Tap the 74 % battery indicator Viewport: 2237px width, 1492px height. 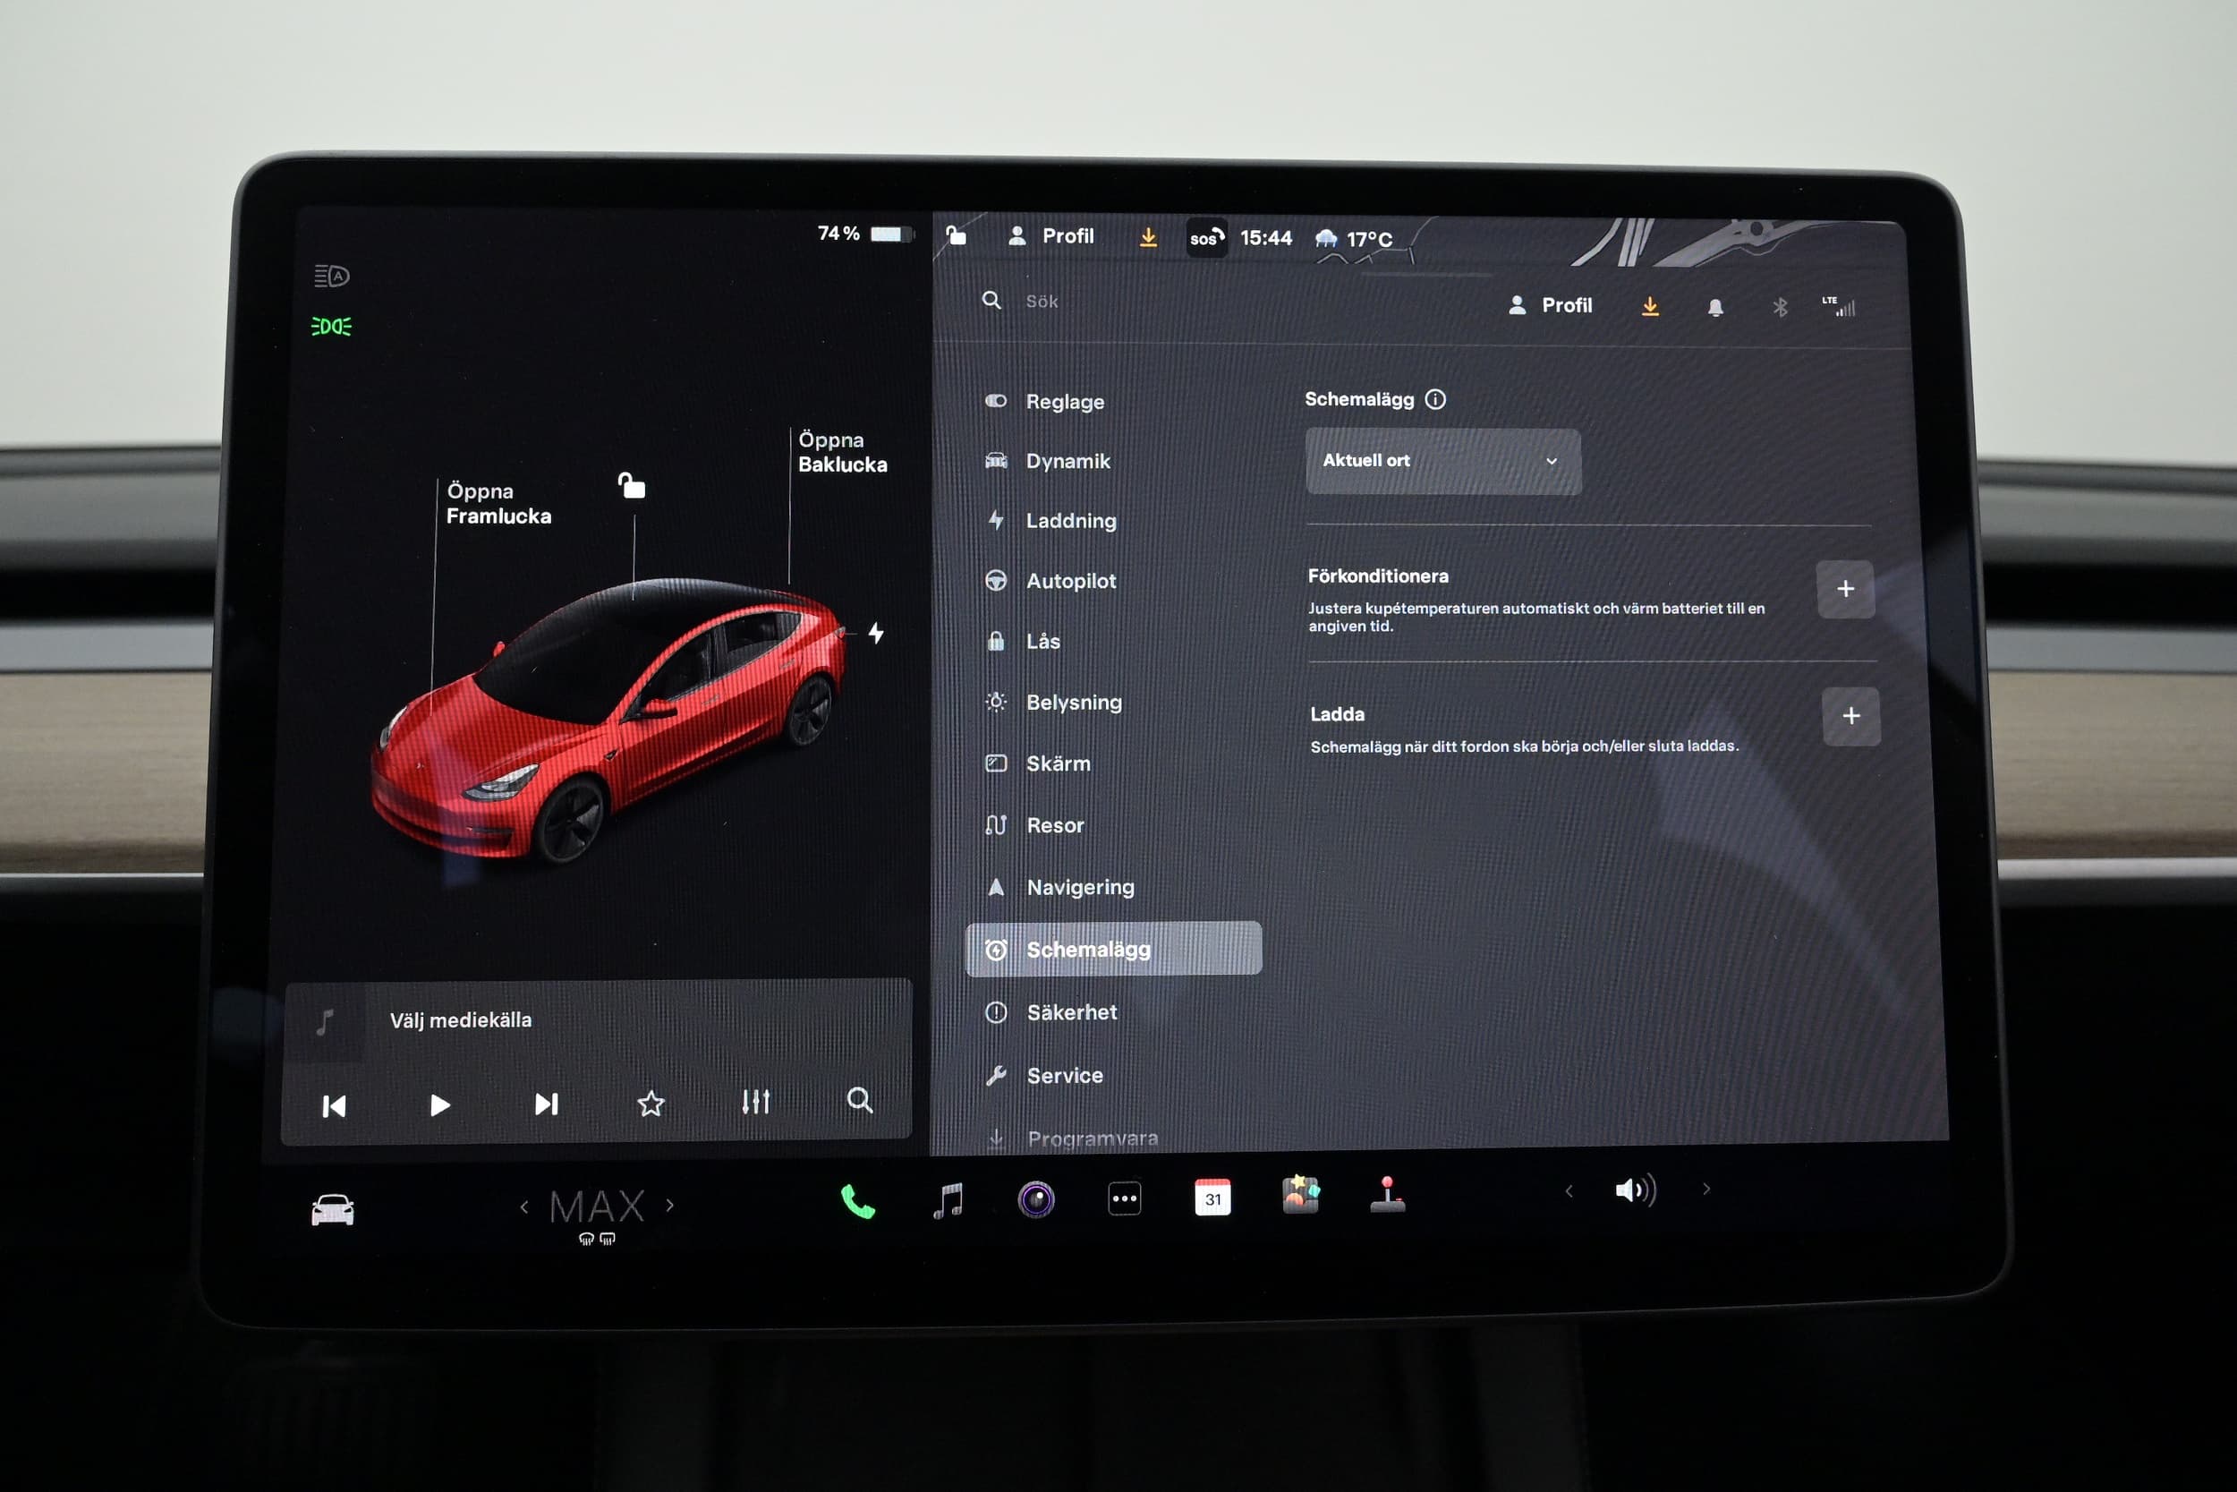click(863, 233)
